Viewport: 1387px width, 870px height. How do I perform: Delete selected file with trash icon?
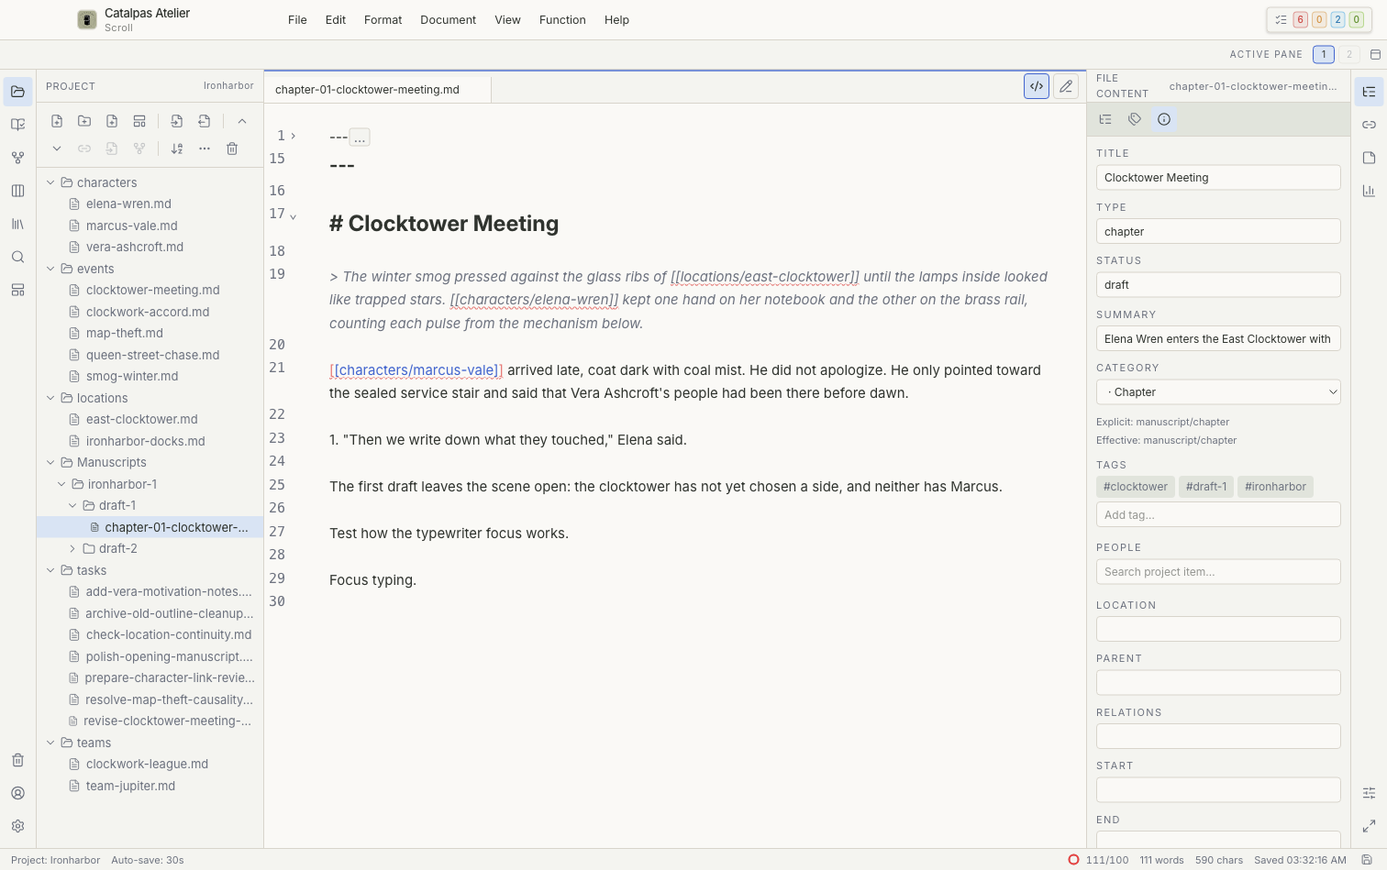tap(232, 149)
